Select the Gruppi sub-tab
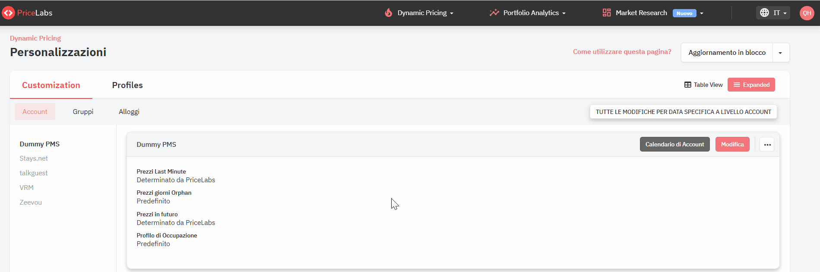The width and height of the screenshot is (820, 272). point(83,112)
